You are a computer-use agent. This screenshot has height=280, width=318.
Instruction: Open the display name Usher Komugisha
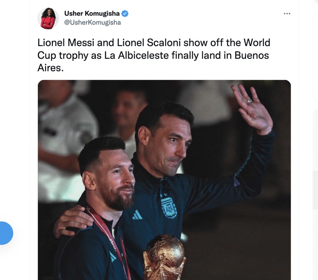92,14
